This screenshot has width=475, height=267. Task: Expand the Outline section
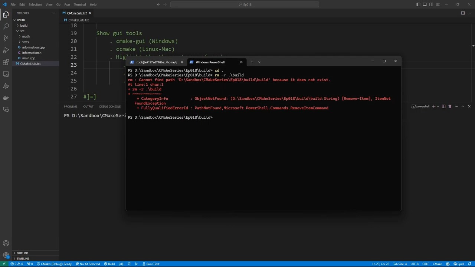[x=22, y=253]
